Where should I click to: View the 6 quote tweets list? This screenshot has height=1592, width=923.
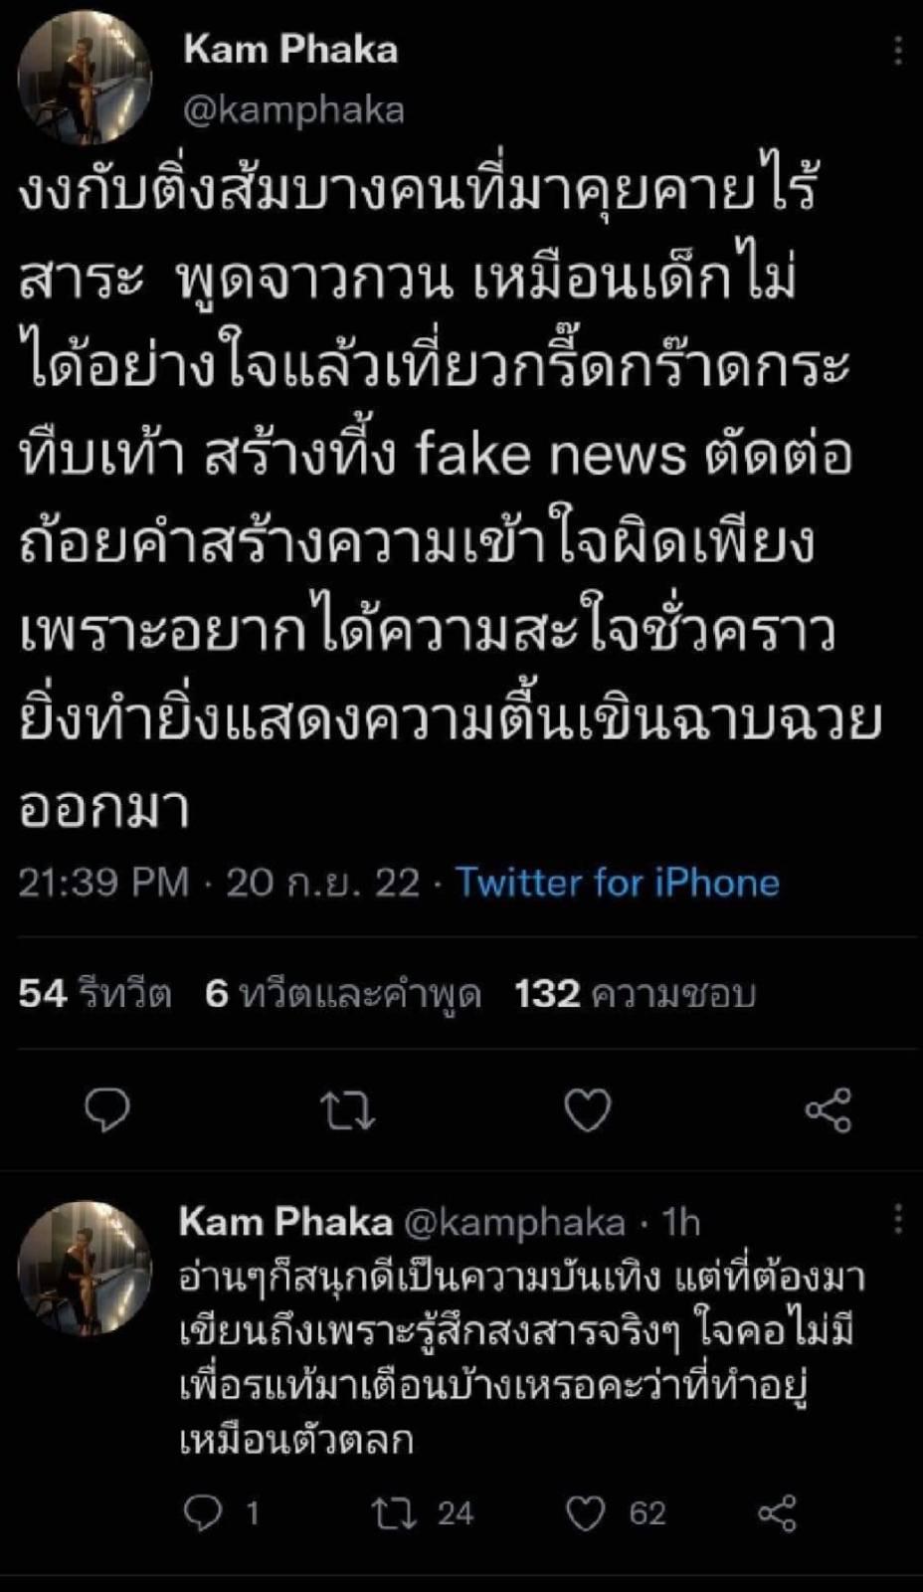click(x=342, y=993)
